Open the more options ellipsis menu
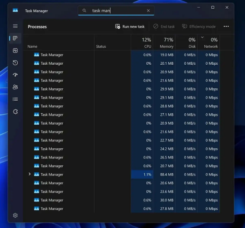The width and height of the screenshot is (245, 228). pyautogui.click(x=226, y=26)
